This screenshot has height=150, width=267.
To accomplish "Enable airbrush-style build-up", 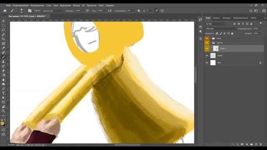I will (110, 11).
